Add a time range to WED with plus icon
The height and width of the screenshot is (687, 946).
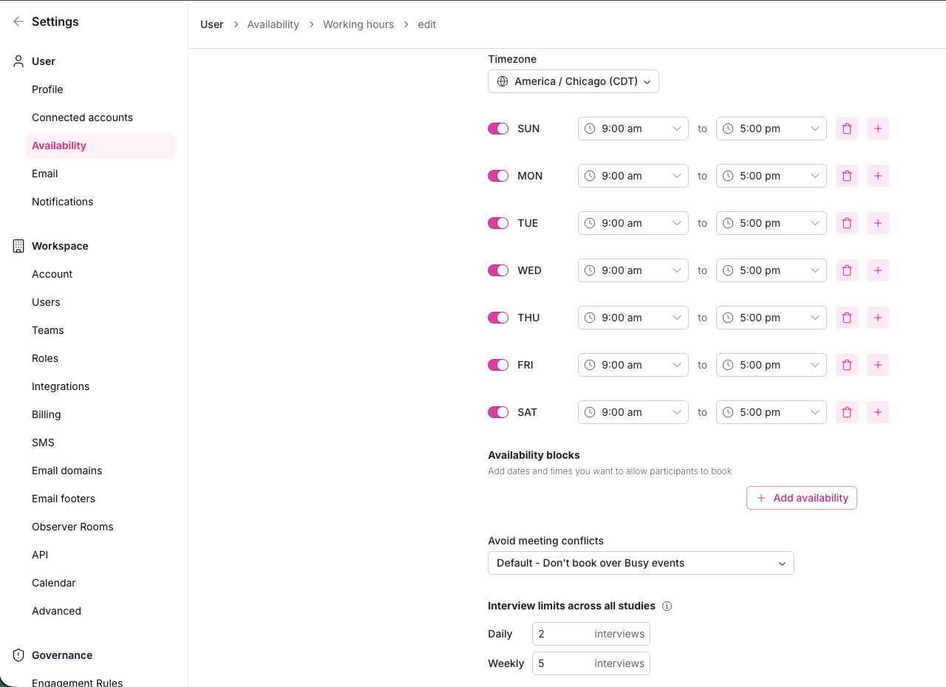pos(878,270)
